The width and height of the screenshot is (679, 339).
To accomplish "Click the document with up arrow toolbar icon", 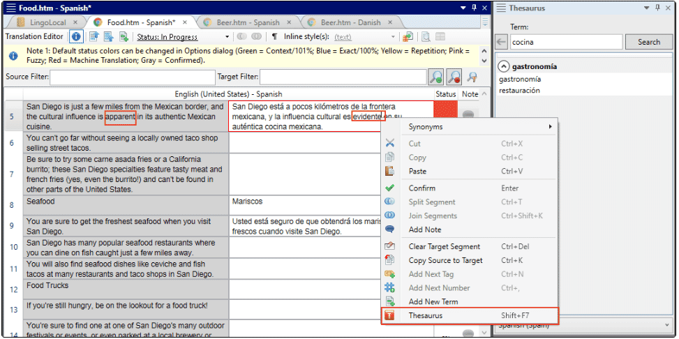I will (x=94, y=37).
